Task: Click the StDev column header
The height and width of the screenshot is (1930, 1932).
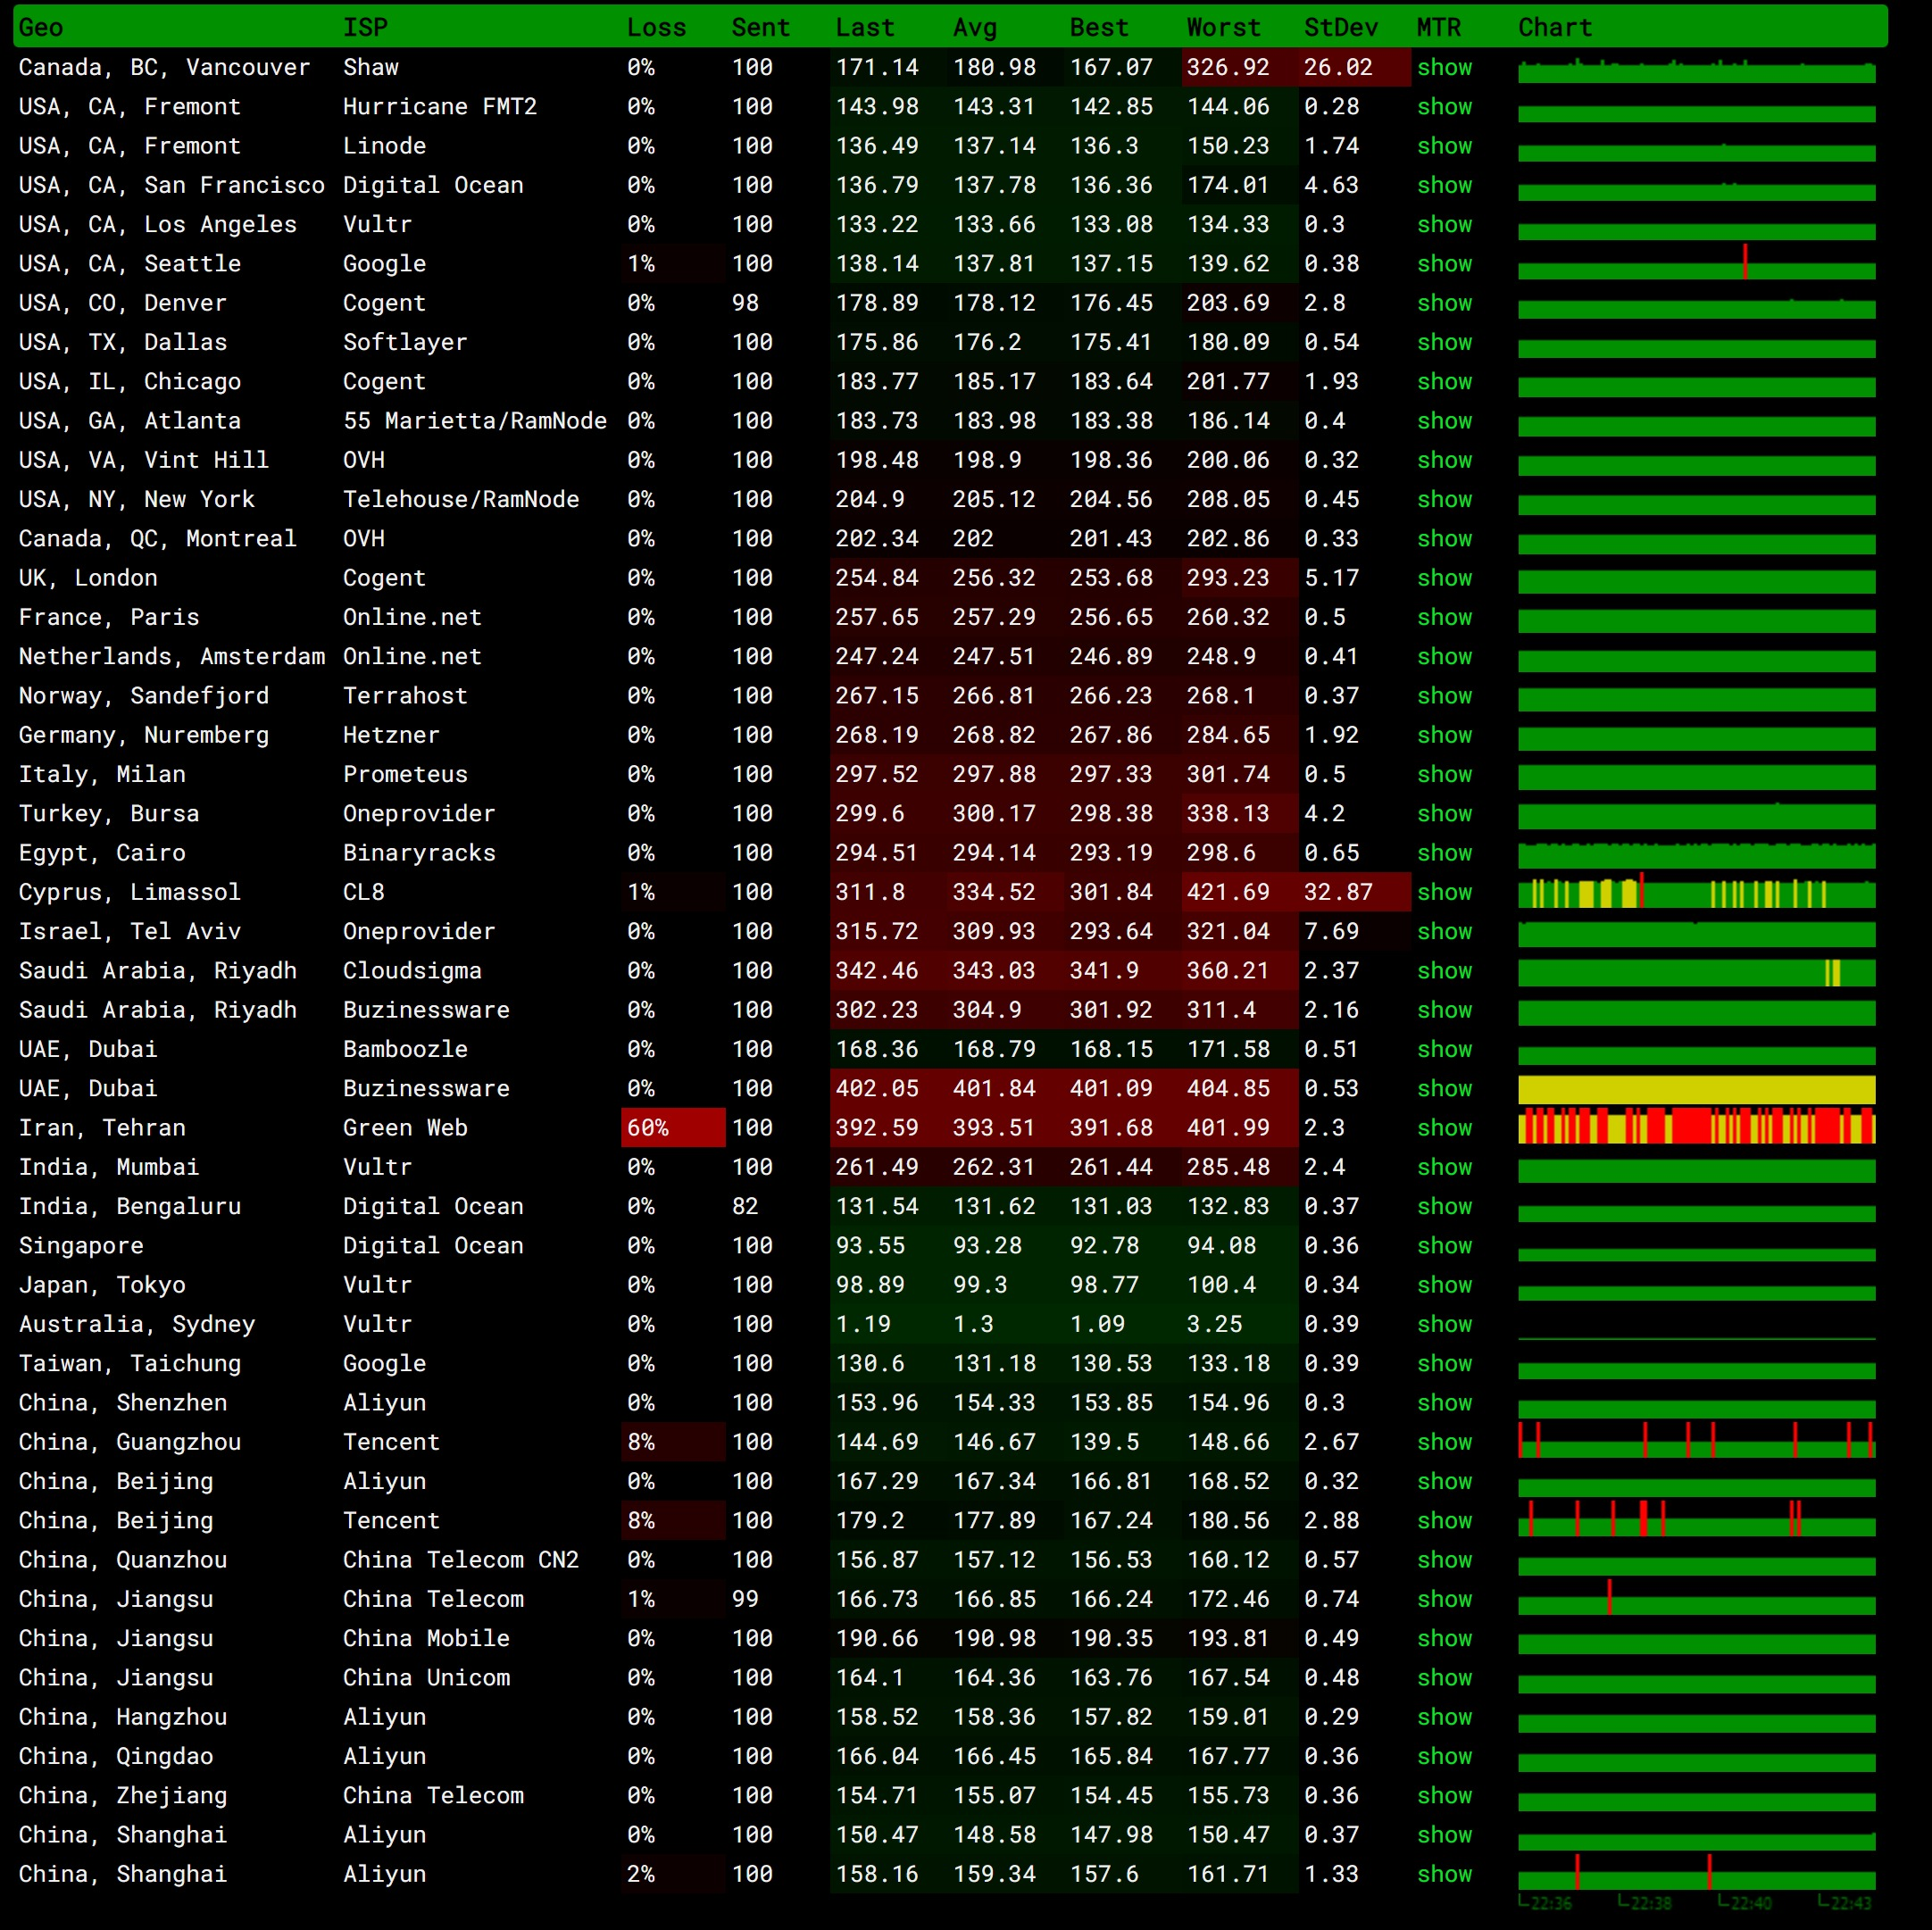Action: 1341,27
